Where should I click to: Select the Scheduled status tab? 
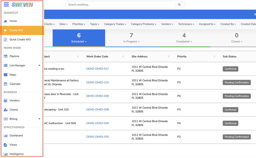[x=79, y=38]
